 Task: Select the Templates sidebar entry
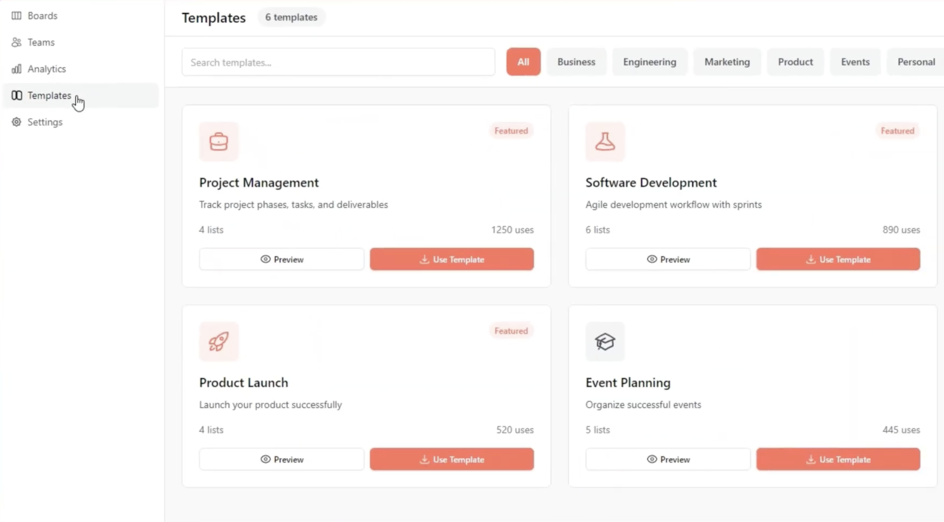[49, 96]
